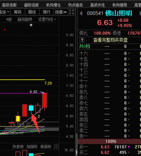Screen dimensions: 141x156
Task: Toggle 简约 simple view mode
Action: coord(46,12)
